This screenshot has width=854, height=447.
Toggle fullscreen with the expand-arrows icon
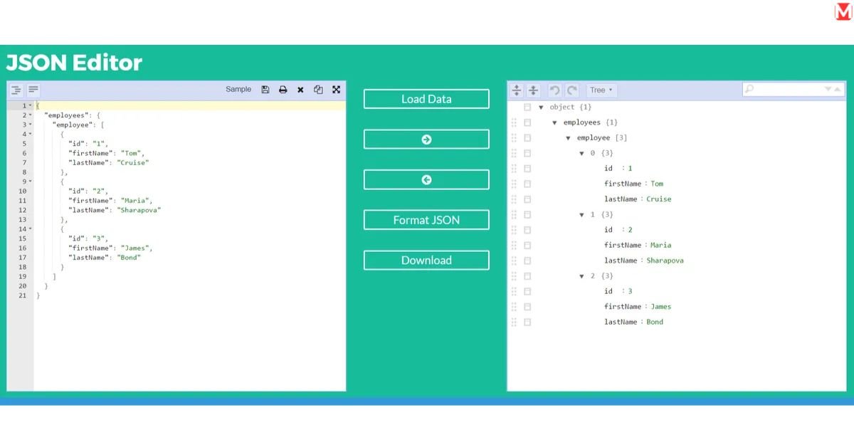(336, 90)
